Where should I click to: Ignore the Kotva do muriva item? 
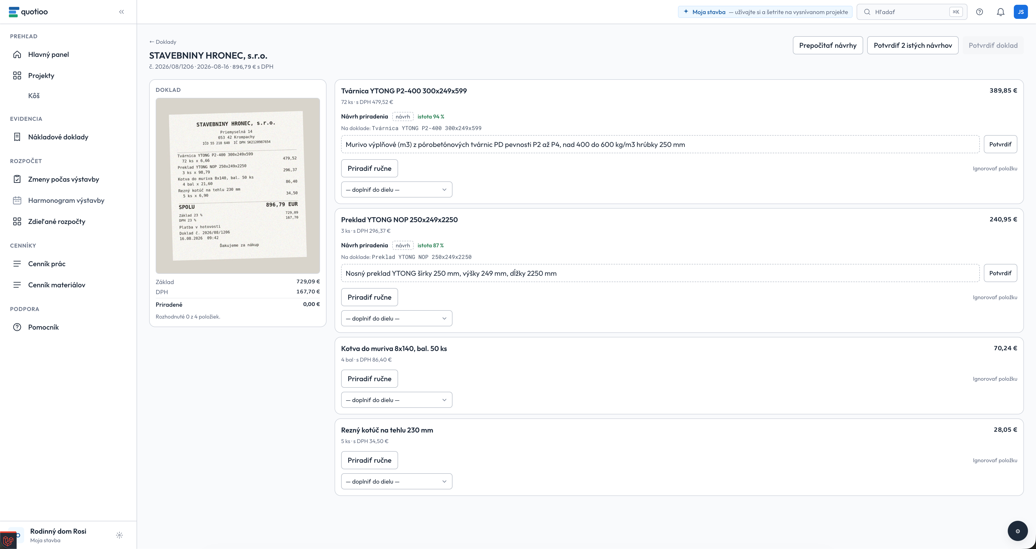tap(995, 379)
